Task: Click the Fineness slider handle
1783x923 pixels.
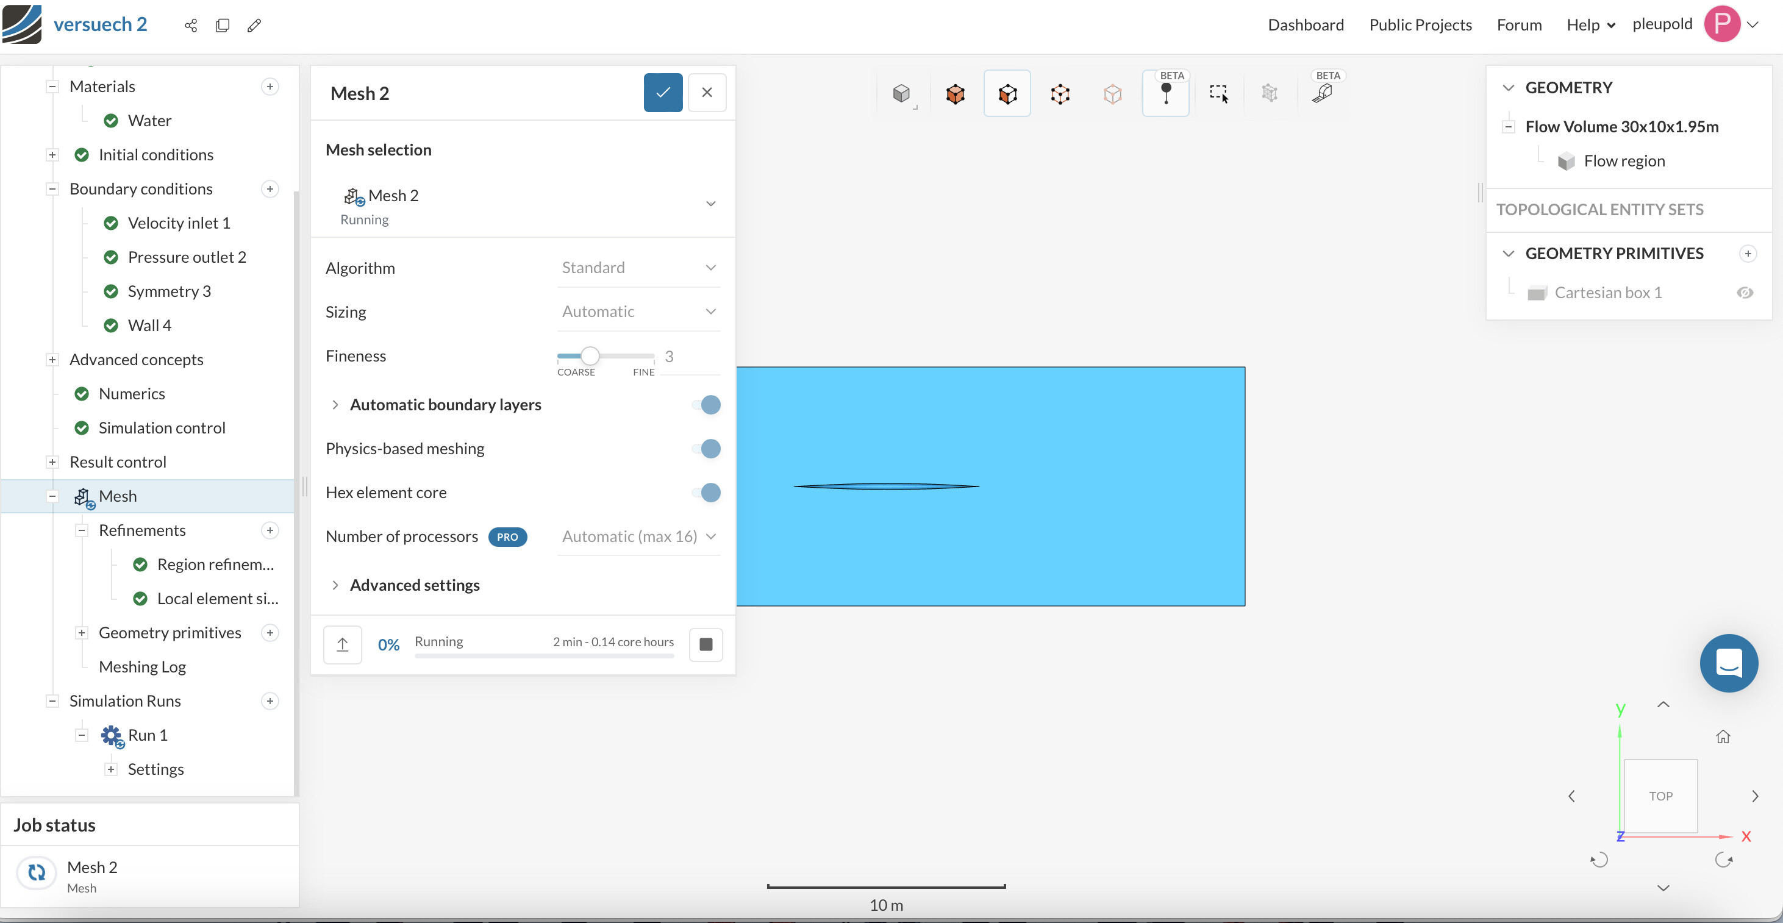Action: [589, 355]
